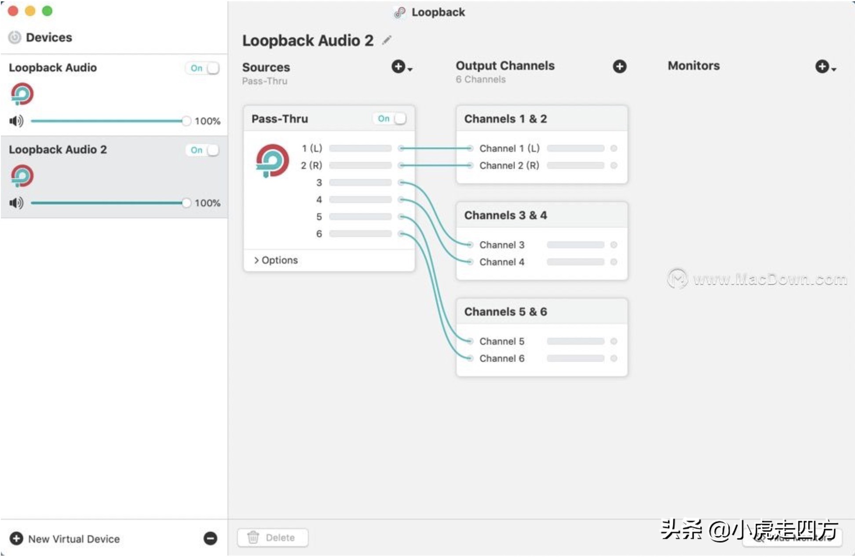855x557 pixels.
Task: Click the Channel 5 output connection dot
Action: pos(470,341)
